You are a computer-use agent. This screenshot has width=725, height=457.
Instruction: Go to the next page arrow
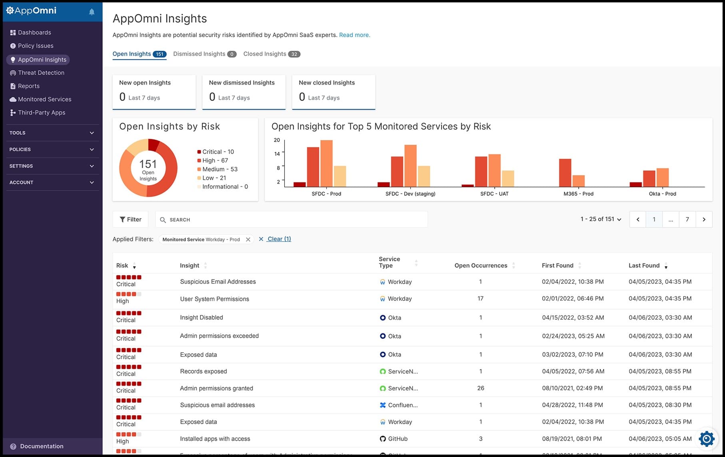click(704, 219)
